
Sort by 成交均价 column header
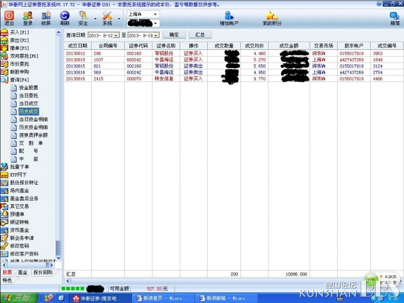pyautogui.click(x=254, y=46)
